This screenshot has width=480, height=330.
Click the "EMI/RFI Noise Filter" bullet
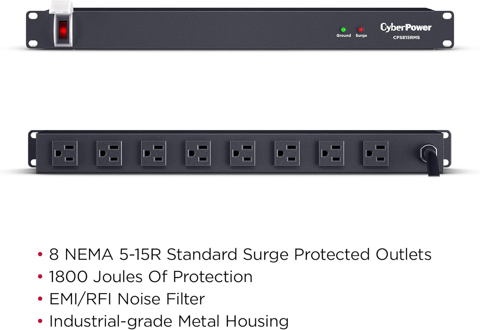tap(127, 299)
